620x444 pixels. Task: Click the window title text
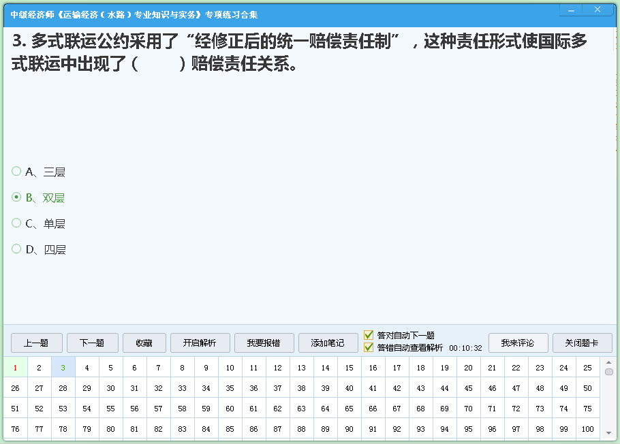click(134, 15)
